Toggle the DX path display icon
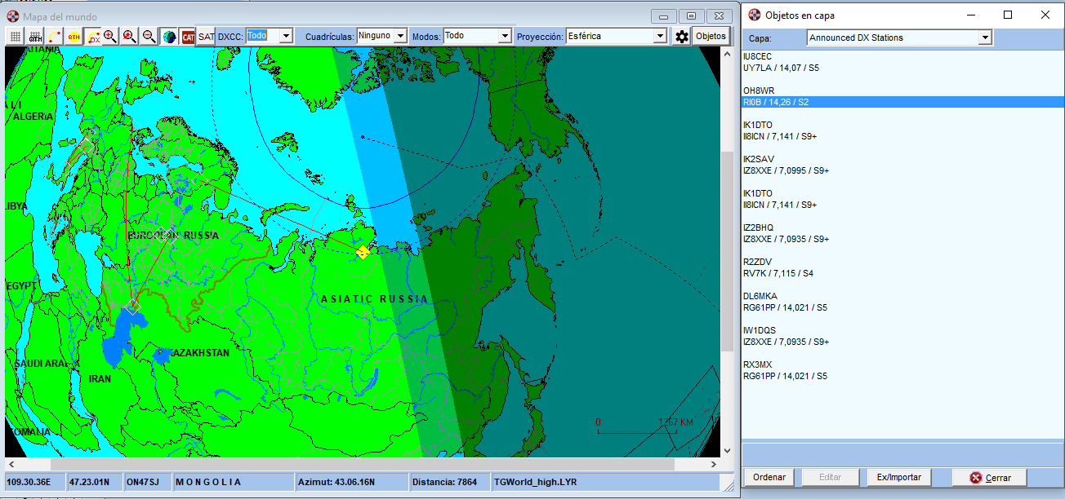 (93, 37)
